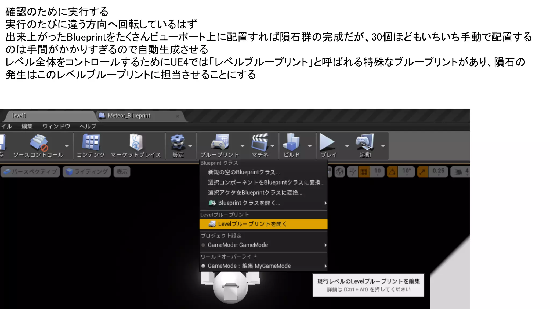Toggle rotation snapping triangle icon

pos(392,172)
